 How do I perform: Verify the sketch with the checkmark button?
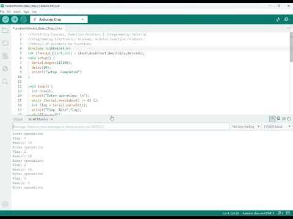[x=5, y=19]
